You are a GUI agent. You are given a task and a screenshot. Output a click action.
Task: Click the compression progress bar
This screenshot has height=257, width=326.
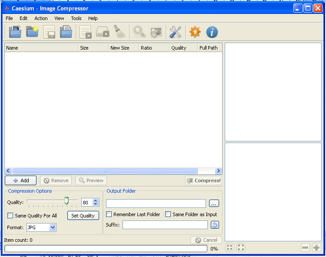coord(106,248)
